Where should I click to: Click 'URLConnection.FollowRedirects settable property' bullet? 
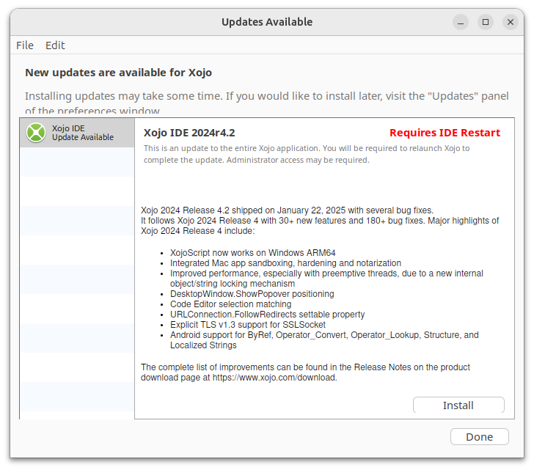267,315
